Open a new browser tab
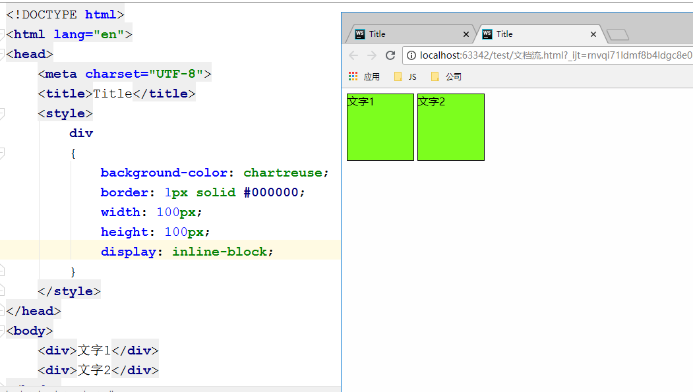 tap(618, 34)
